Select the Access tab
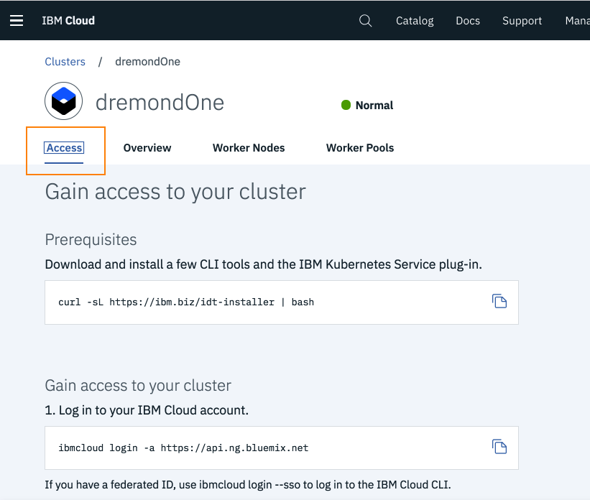 coord(65,148)
